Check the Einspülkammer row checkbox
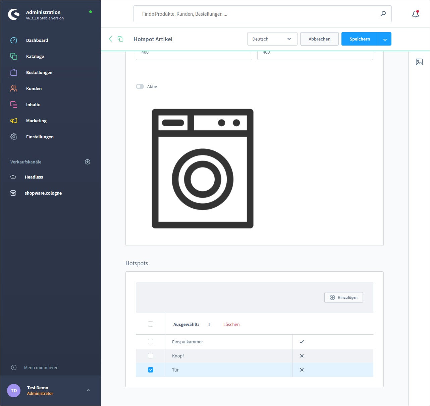 [151, 342]
